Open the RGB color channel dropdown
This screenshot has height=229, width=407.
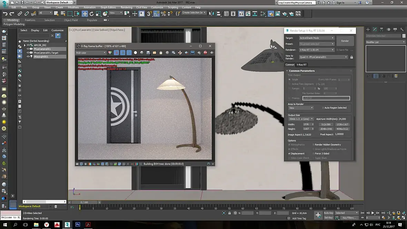tap(91, 53)
